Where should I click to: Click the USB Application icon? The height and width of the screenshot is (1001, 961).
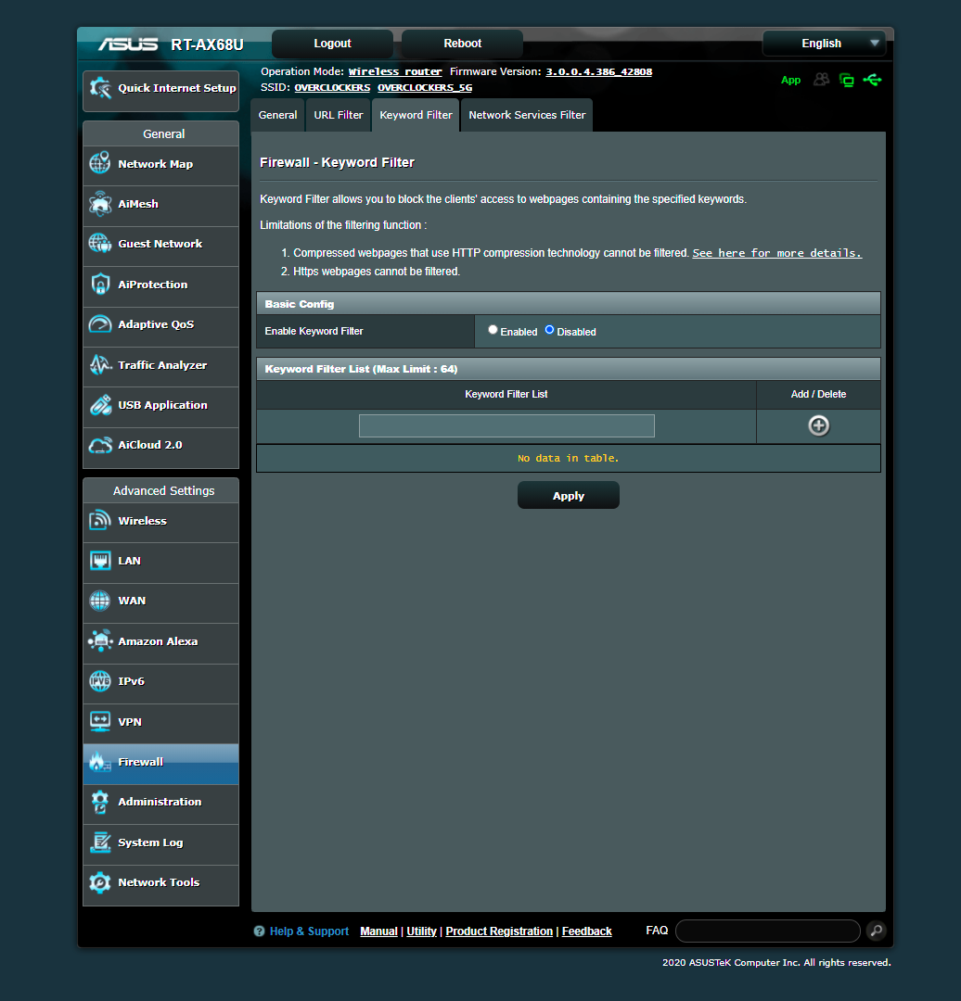(x=99, y=405)
